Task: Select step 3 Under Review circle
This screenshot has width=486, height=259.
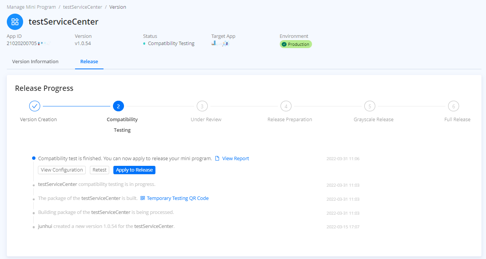Action: (x=202, y=106)
